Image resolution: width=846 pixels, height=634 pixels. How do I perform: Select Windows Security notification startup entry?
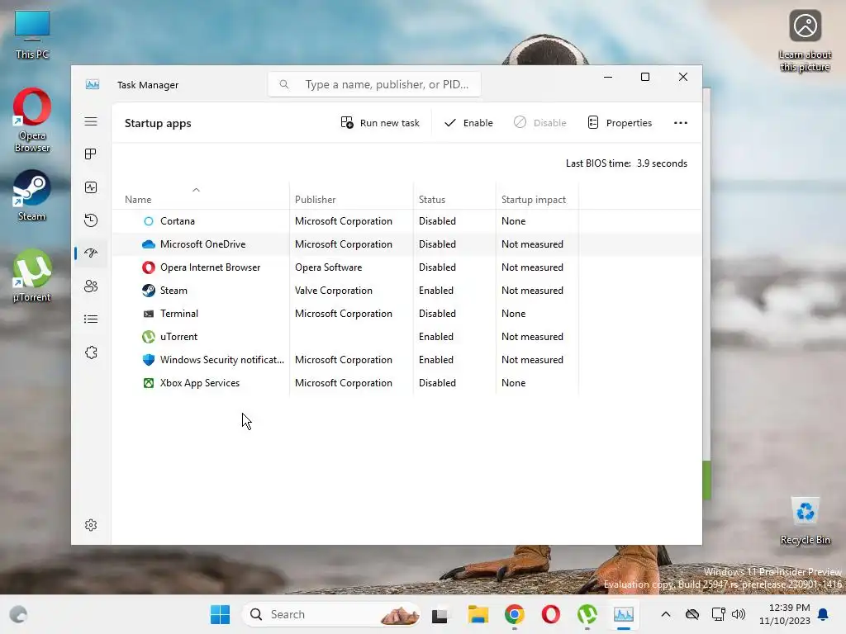coord(406,360)
